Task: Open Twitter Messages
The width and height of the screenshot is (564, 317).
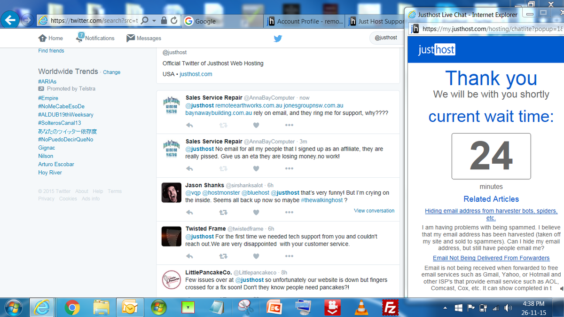Action: click(x=144, y=38)
